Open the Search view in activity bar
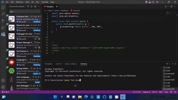Image resolution: width=178 pixels, height=100 pixels. pyautogui.click(x=3, y=14)
